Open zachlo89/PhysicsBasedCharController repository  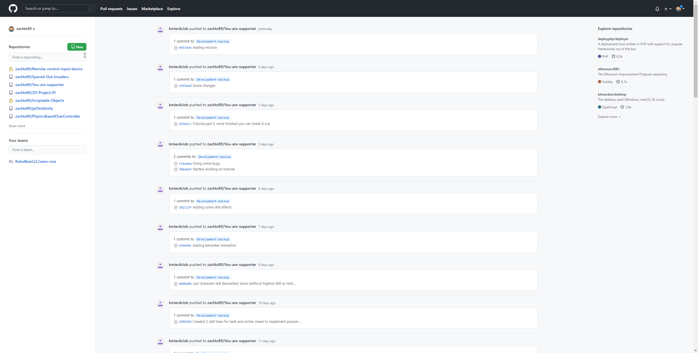[x=48, y=116]
